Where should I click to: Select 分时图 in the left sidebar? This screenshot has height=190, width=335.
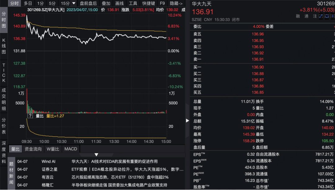[x=4, y=20]
